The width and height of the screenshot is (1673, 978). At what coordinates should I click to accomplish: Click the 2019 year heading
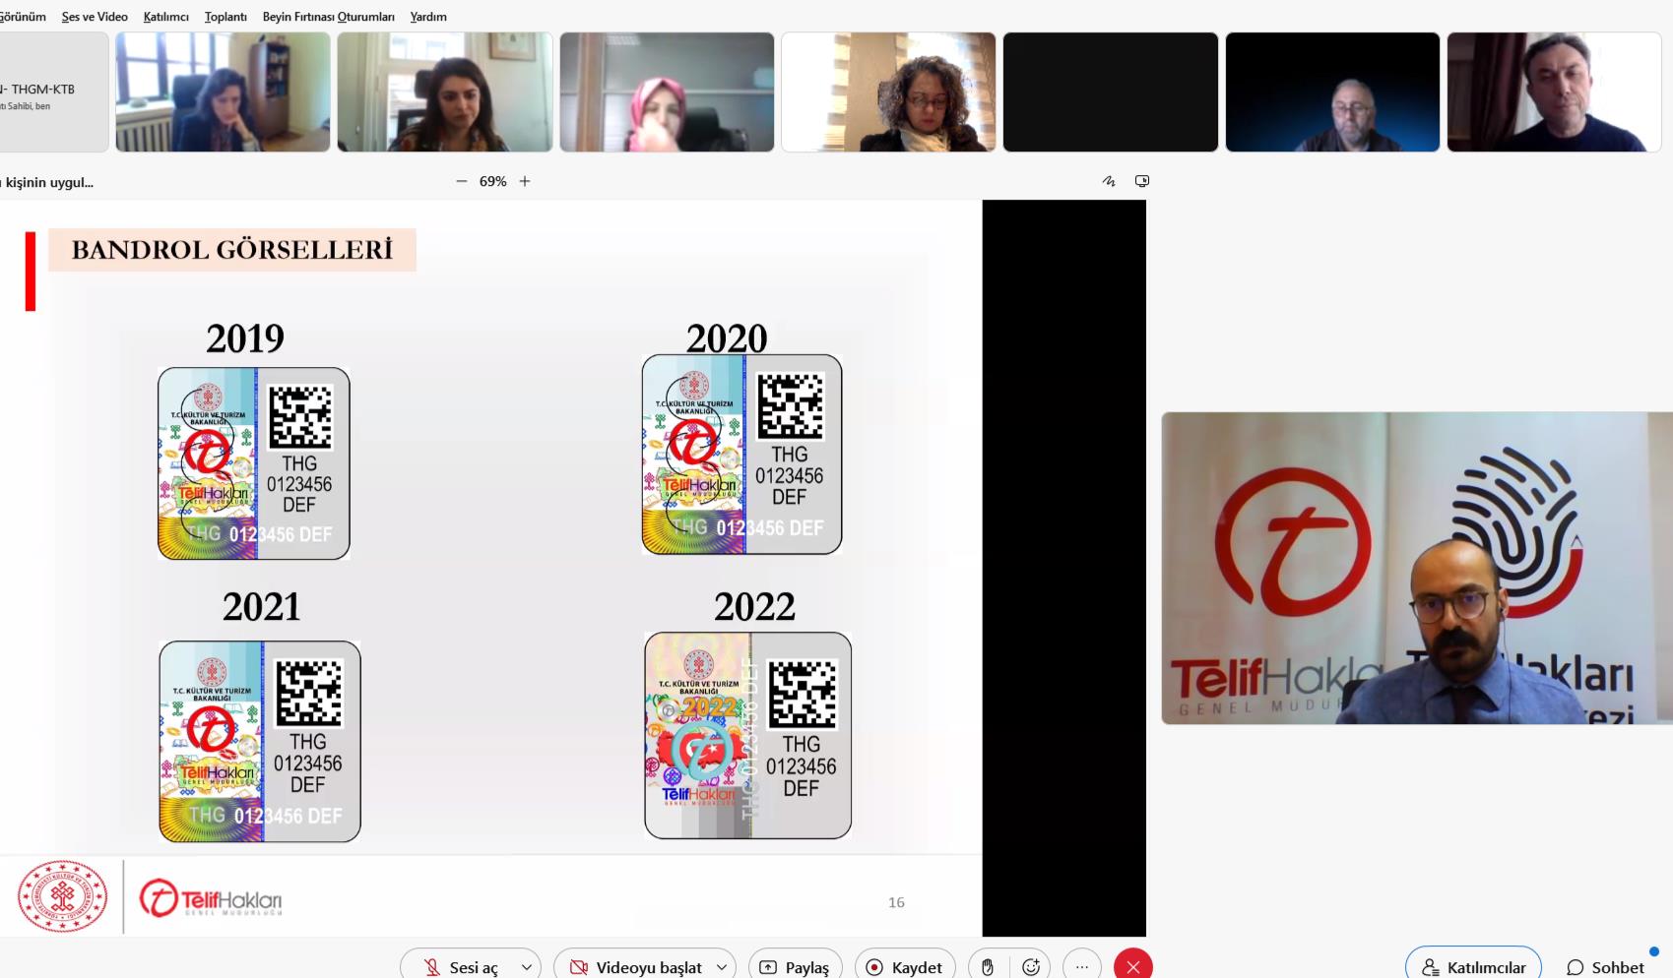244,338
